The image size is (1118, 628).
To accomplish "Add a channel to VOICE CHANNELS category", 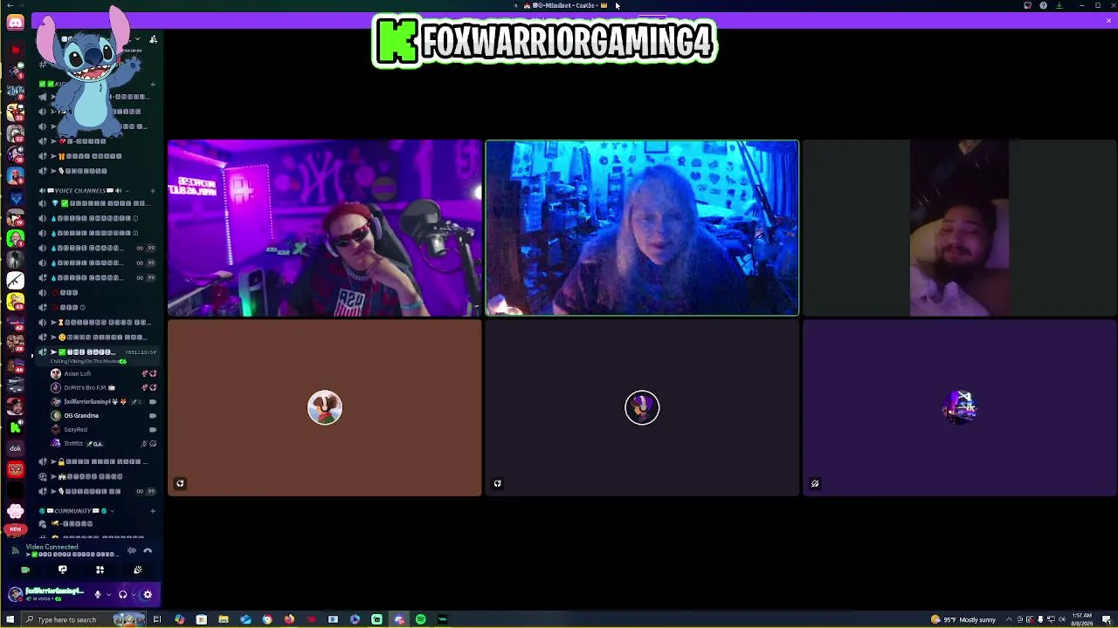I will coord(153,190).
